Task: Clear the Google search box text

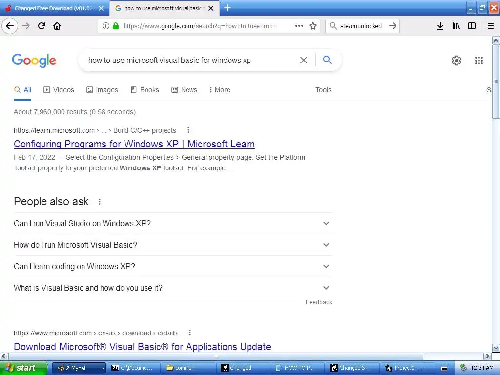Action: (x=304, y=60)
